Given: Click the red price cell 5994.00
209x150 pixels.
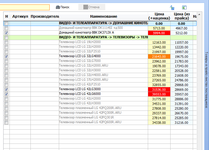Looking at the screenshot, I should click(159, 33).
